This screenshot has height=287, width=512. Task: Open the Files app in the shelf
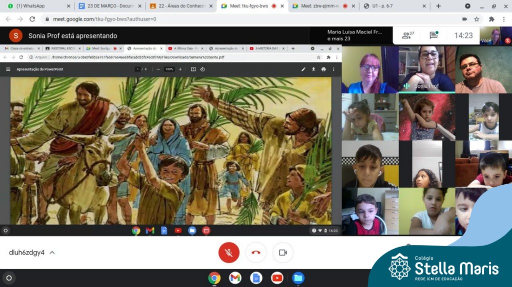click(298, 278)
